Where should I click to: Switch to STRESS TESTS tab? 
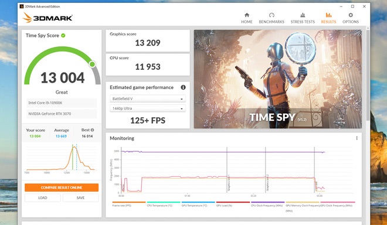[x=303, y=18]
